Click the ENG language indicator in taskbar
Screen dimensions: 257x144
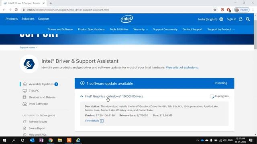coord(230,140)
